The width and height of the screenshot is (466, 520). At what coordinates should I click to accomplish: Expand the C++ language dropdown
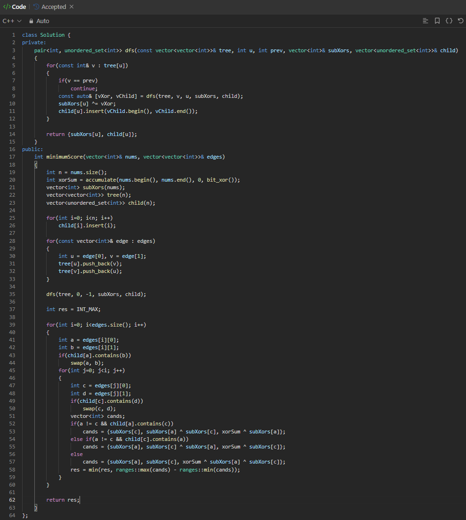point(12,21)
